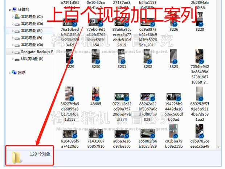The height and width of the screenshot is (169, 225).
Task: Select video file 3228
Action: click(x=200, y=21)
